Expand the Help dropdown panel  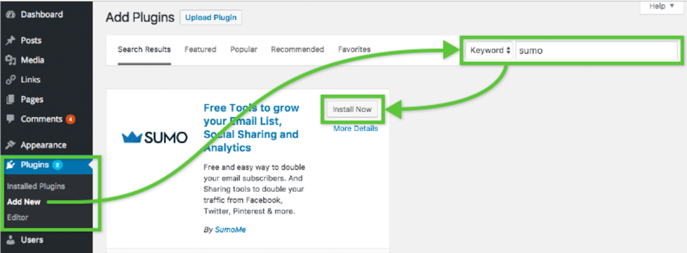pos(661,6)
